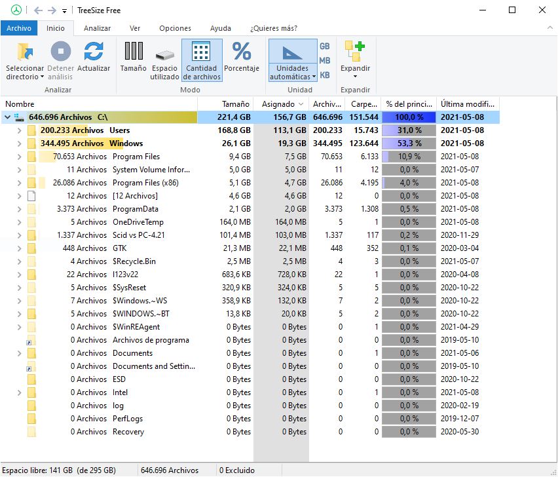558x477 pixels.
Task: Set units to KB
Action: [x=324, y=75]
